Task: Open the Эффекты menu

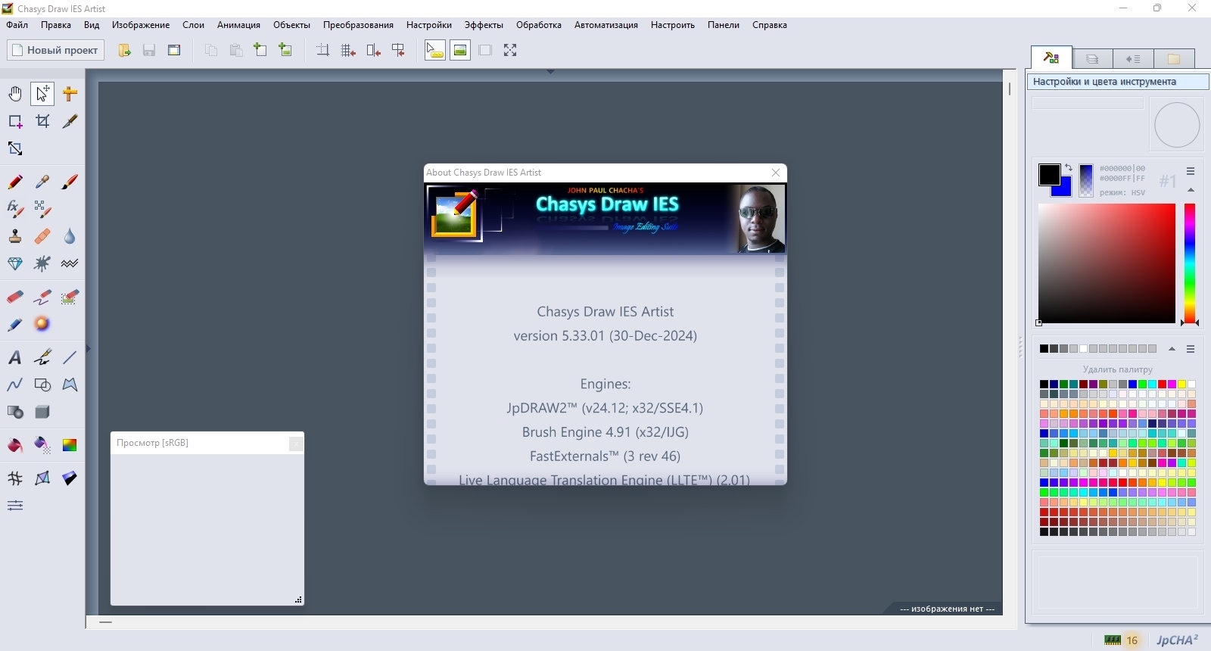Action: [x=484, y=25]
